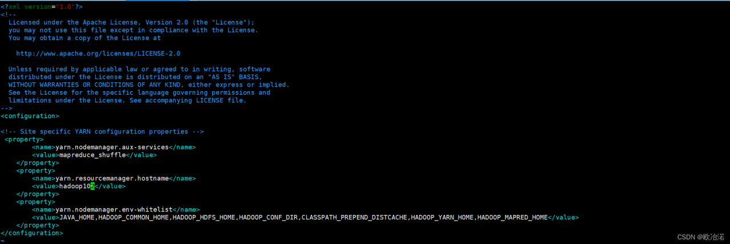Click HADOOP_MAPRED_HOME in the whitelist value

tap(512, 217)
